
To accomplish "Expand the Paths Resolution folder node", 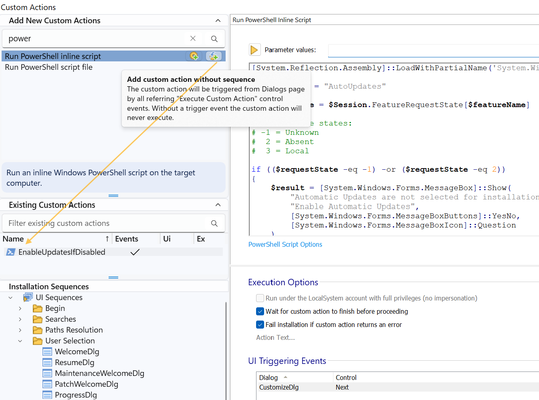I will (20, 330).
